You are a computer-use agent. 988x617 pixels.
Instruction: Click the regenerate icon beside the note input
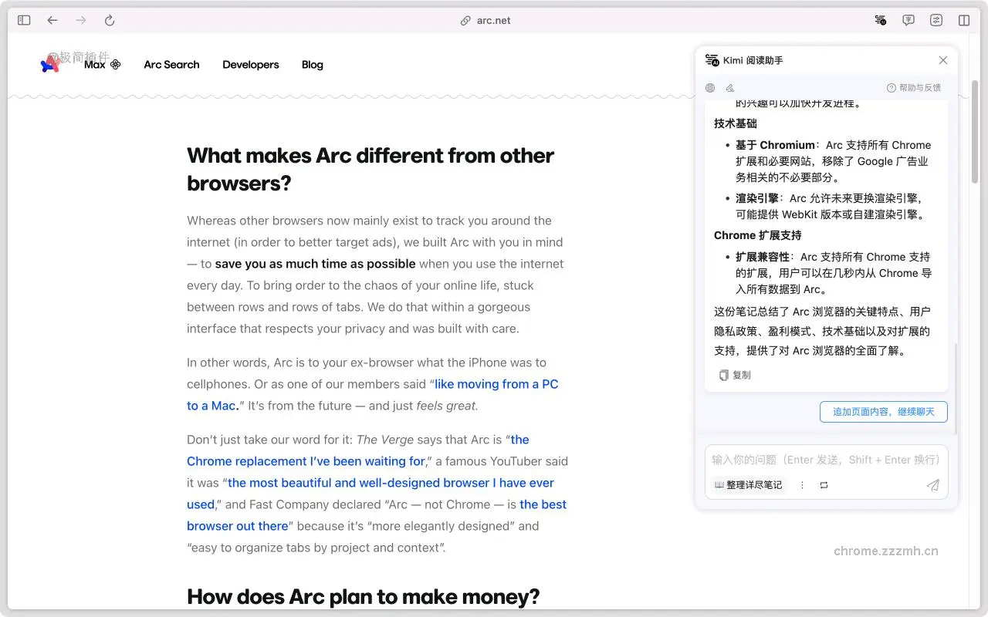pyautogui.click(x=823, y=484)
